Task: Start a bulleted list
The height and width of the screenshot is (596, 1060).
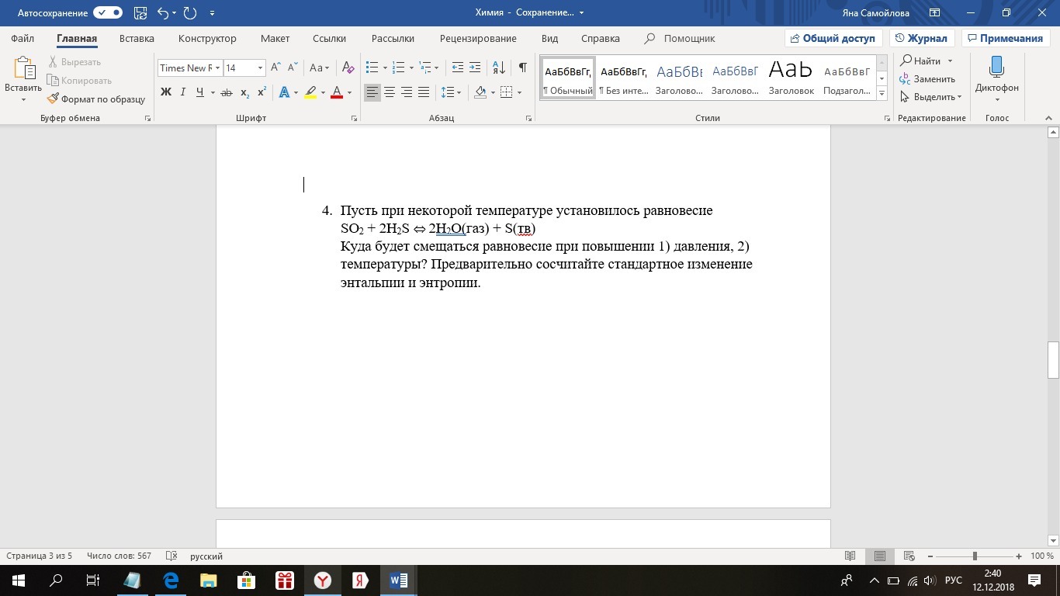Action: 372,68
